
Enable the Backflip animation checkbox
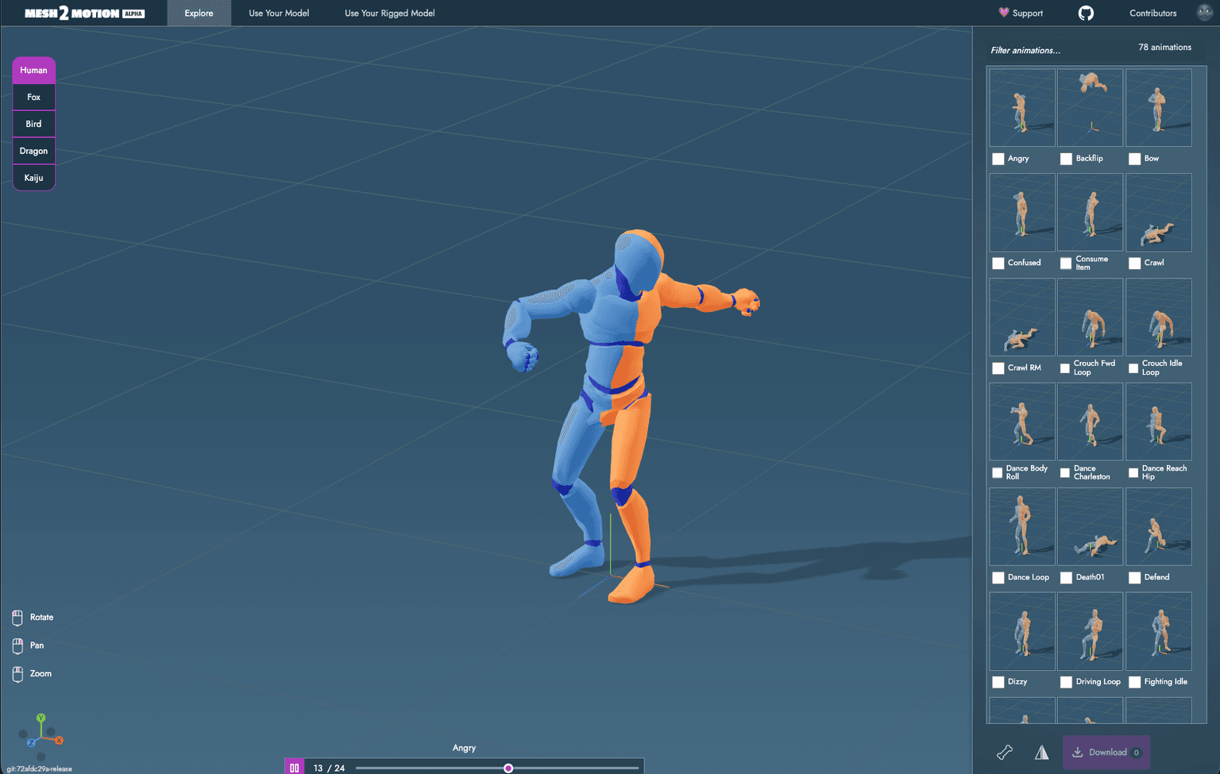point(1066,159)
